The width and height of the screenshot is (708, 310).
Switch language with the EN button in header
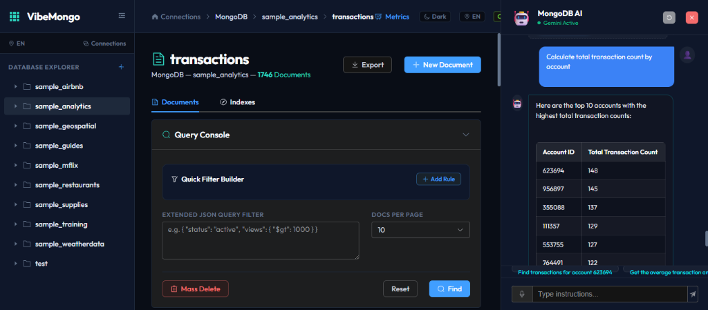click(472, 17)
